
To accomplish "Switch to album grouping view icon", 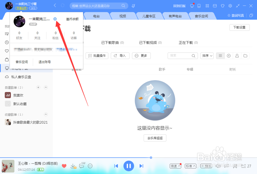I will coord(229,56).
